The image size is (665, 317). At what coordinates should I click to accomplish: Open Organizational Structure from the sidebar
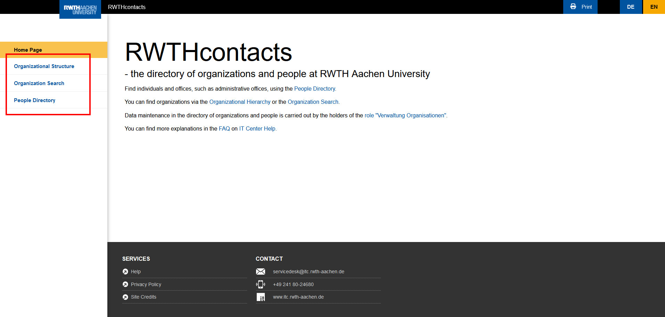[44, 66]
